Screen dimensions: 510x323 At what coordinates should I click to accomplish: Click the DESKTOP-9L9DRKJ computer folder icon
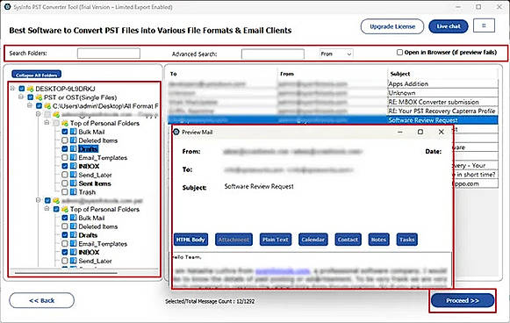pyautogui.click(x=31, y=89)
